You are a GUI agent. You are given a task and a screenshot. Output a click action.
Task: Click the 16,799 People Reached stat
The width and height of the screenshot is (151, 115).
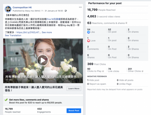coord(101,10)
